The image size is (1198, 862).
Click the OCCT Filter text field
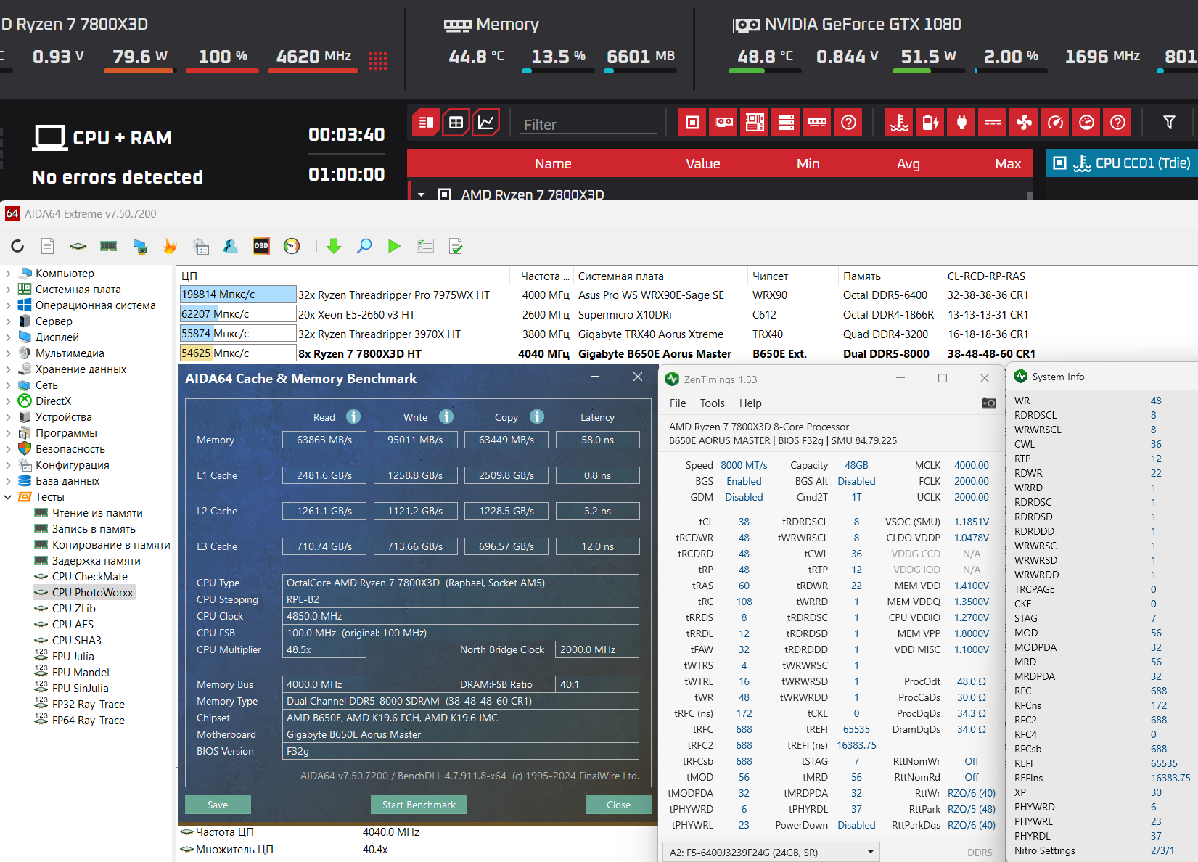(588, 124)
